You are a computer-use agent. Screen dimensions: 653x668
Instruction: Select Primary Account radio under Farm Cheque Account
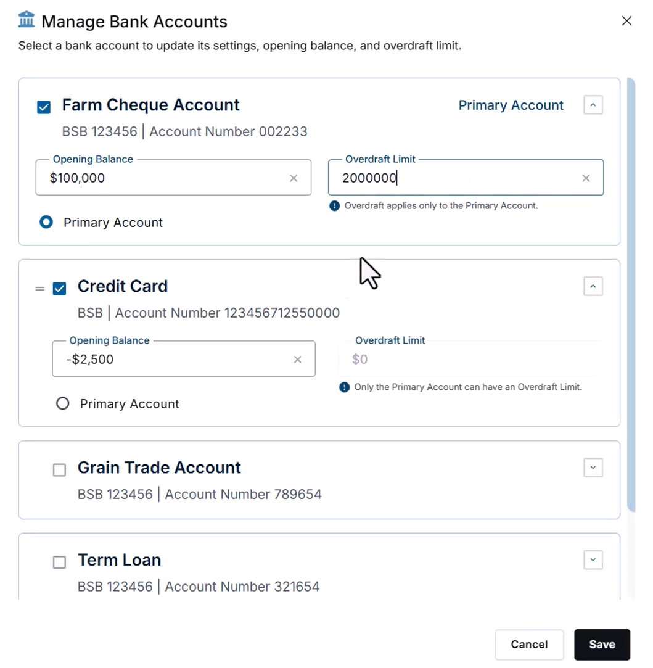pos(46,222)
